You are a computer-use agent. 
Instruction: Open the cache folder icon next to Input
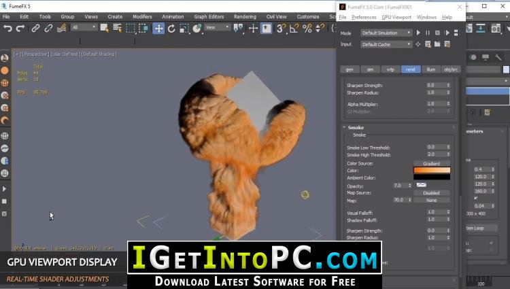(x=437, y=44)
